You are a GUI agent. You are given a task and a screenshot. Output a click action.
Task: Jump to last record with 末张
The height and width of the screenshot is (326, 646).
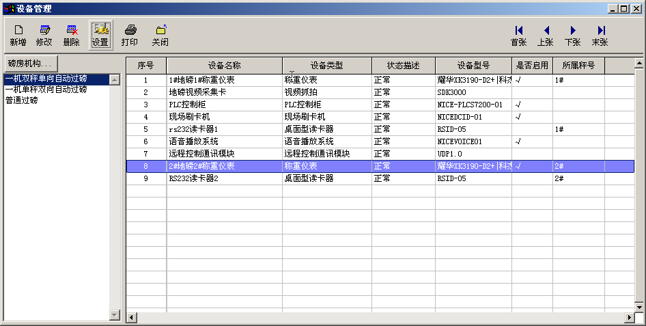pyautogui.click(x=600, y=36)
